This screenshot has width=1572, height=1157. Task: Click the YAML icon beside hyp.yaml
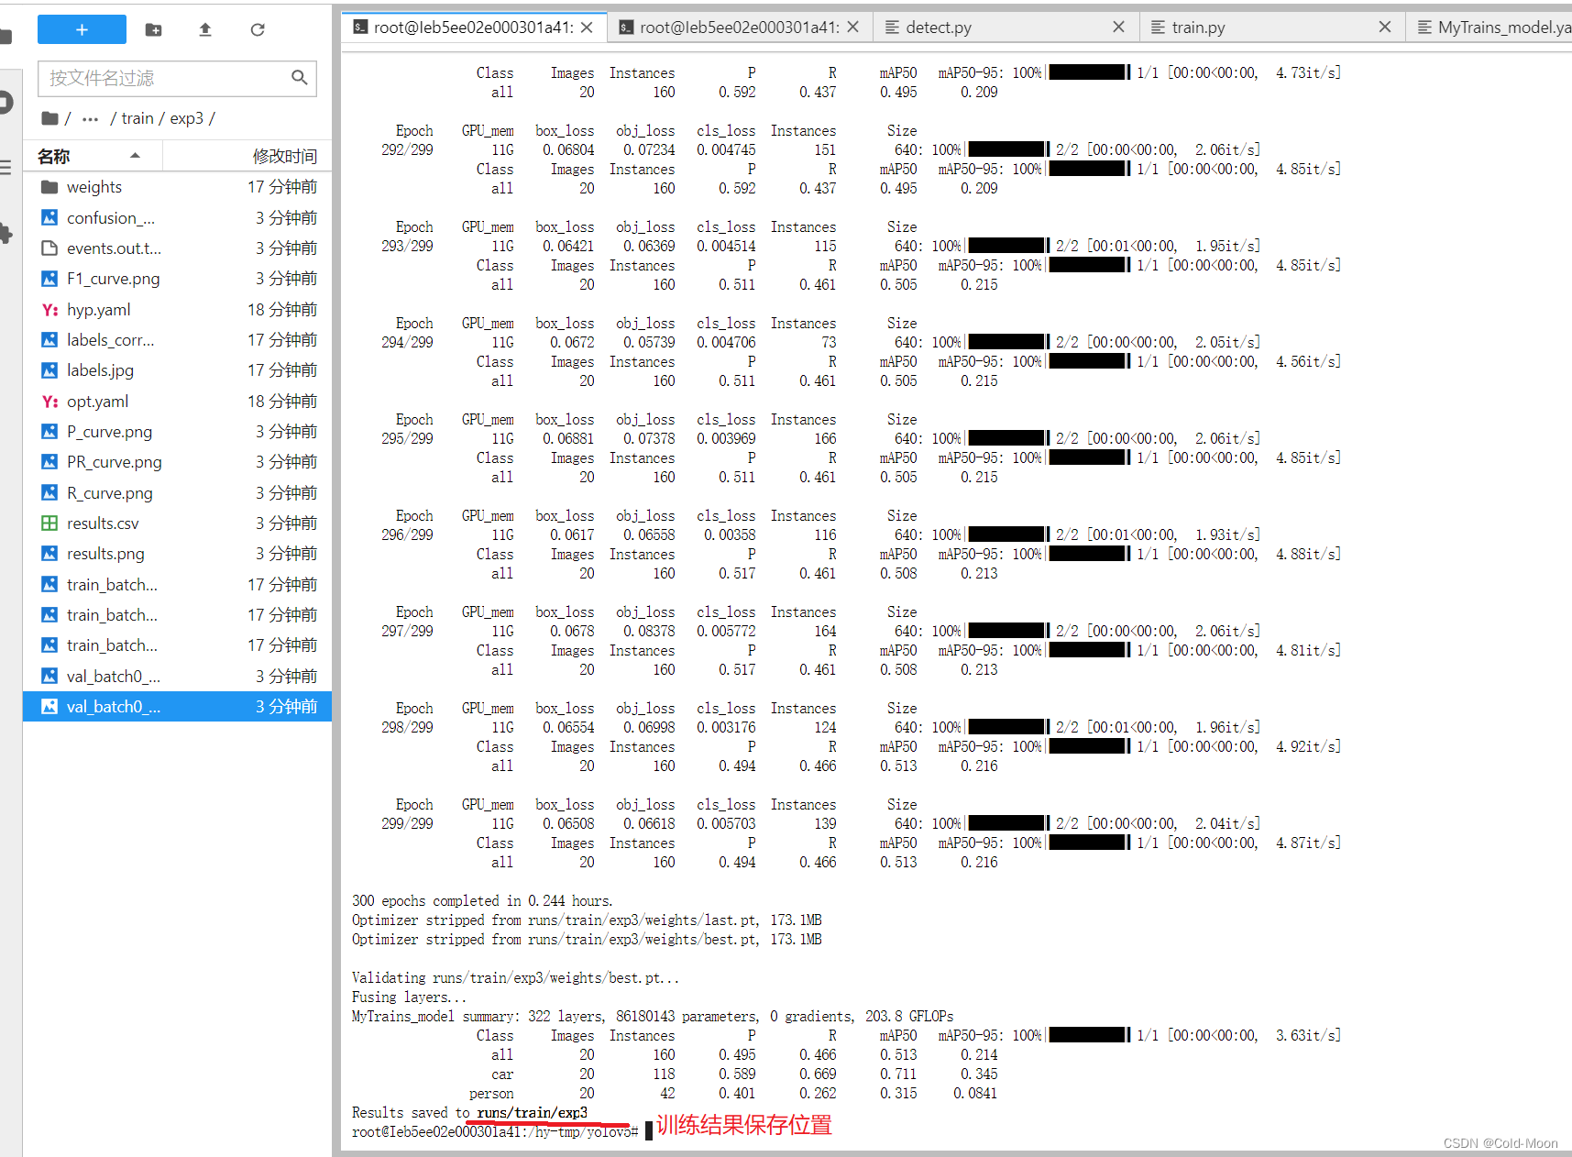tap(49, 310)
